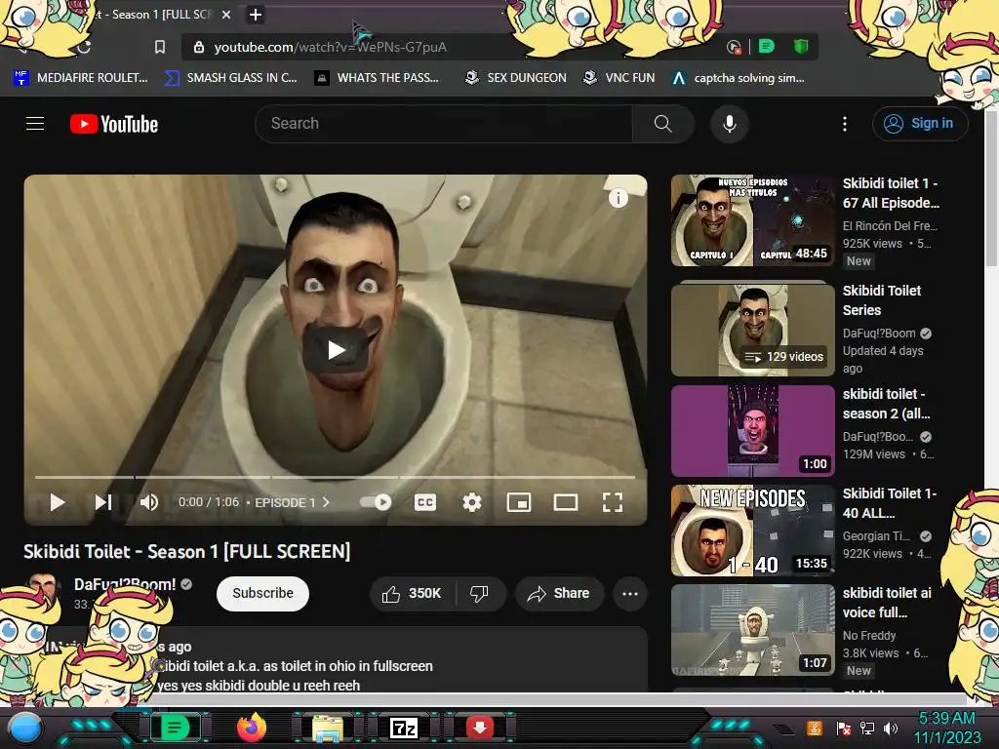Open SMASH GLASS IN C... bookmark
Image resolution: width=999 pixels, height=749 pixels.
[x=230, y=78]
